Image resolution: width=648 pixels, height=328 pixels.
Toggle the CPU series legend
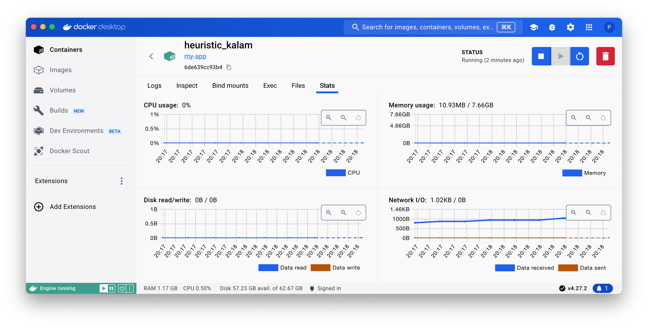(x=343, y=173)
